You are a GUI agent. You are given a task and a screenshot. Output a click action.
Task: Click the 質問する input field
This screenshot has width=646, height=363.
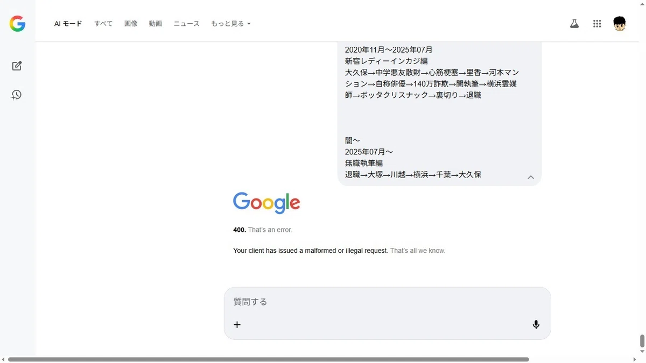(387, 302)
